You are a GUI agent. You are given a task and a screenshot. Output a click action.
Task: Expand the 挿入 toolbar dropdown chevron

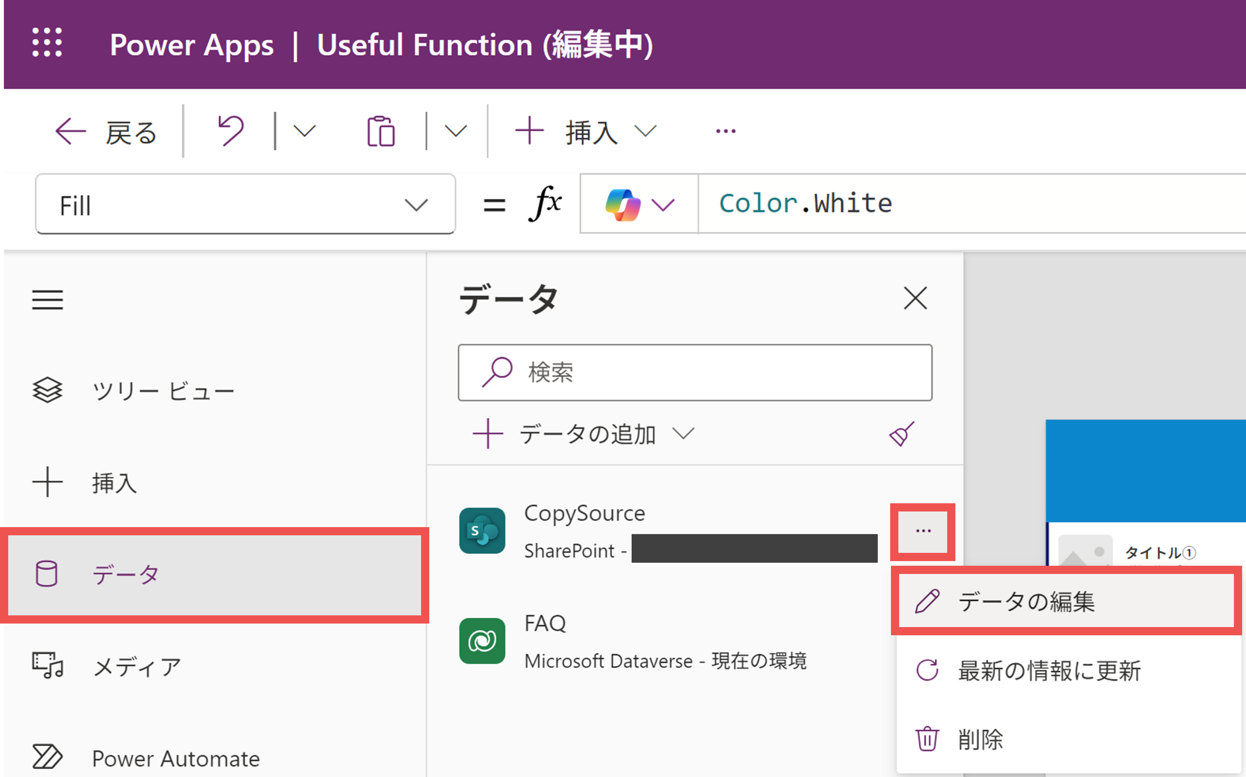(645, 131)
